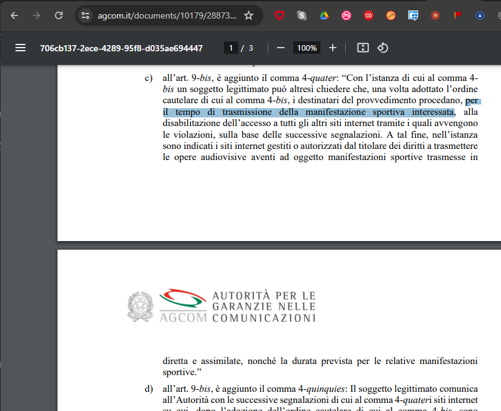Click 'AUTORITÀ PER LE' header text
The width and height of the screenshot is (501, 411).
click(x=264, y=295)
